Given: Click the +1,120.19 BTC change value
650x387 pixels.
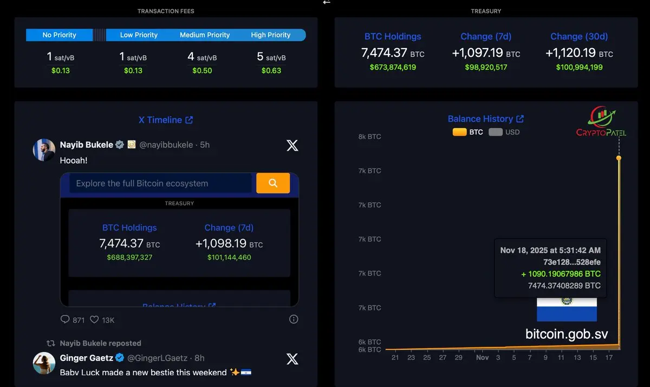Looking at the screenshot, I should tap(579, 53).
